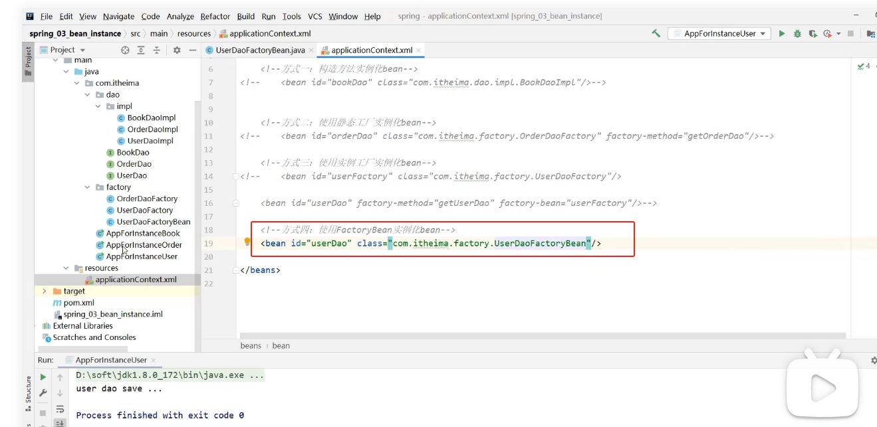Toggle the Project side tool window tab

pos(28,63)
